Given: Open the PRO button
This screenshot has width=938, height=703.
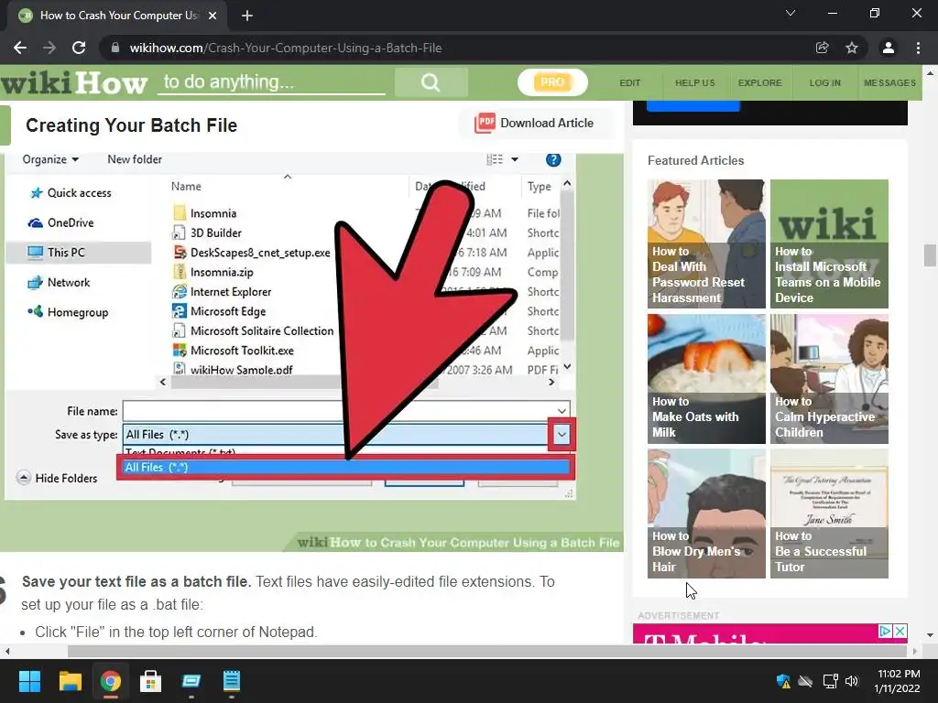Looking at the screenshot, I should tap(552, 82).
